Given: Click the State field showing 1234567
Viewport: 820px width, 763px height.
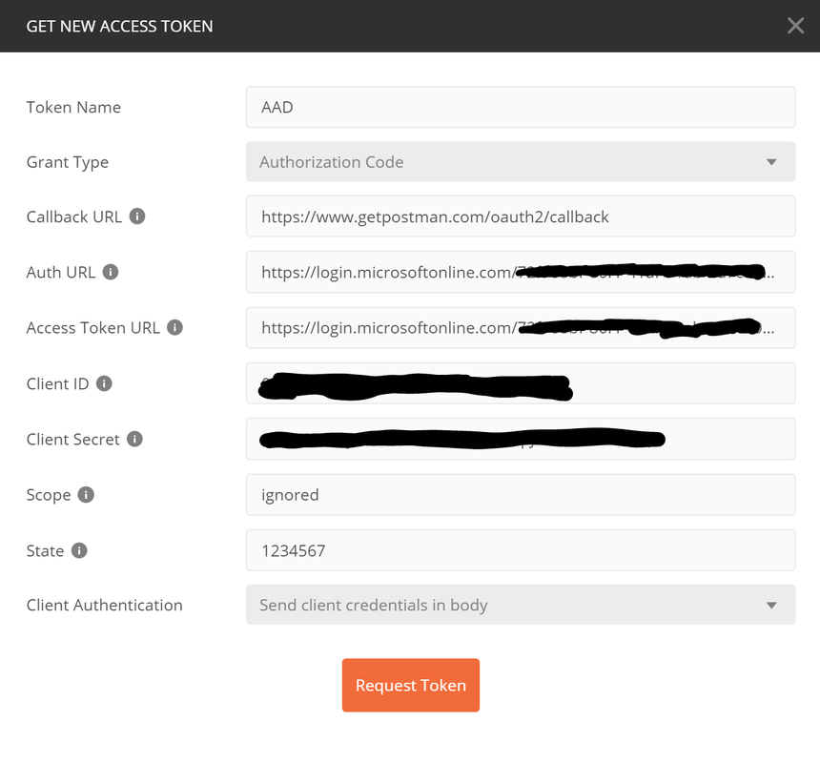Looking at the screenshot, I should tap(521, 550).
